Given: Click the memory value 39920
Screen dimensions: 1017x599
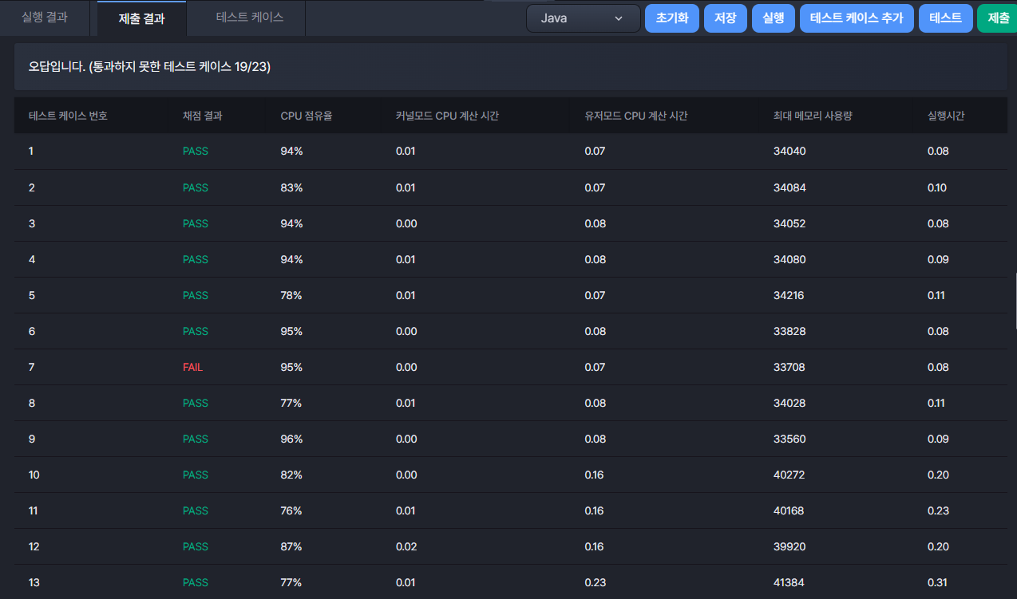Looking at the screenshot, I should [x=789, y=546].
